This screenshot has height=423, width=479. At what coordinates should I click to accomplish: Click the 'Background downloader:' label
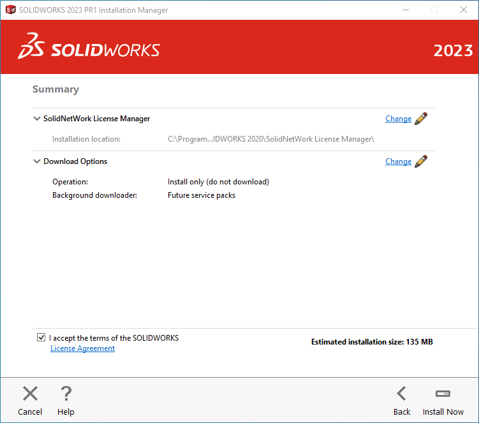[94, 195]
